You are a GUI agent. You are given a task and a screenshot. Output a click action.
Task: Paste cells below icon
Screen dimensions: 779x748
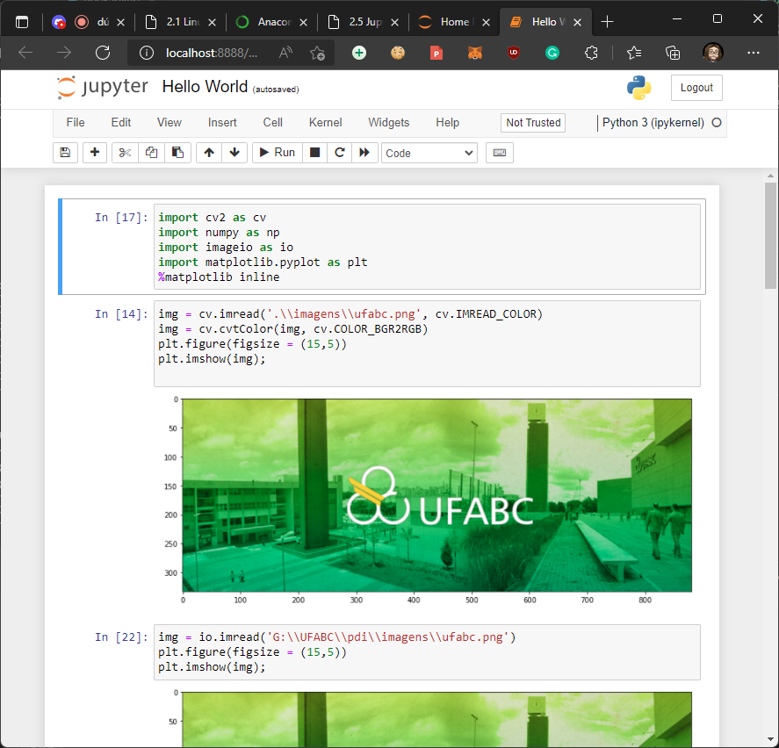click(177, 153)
